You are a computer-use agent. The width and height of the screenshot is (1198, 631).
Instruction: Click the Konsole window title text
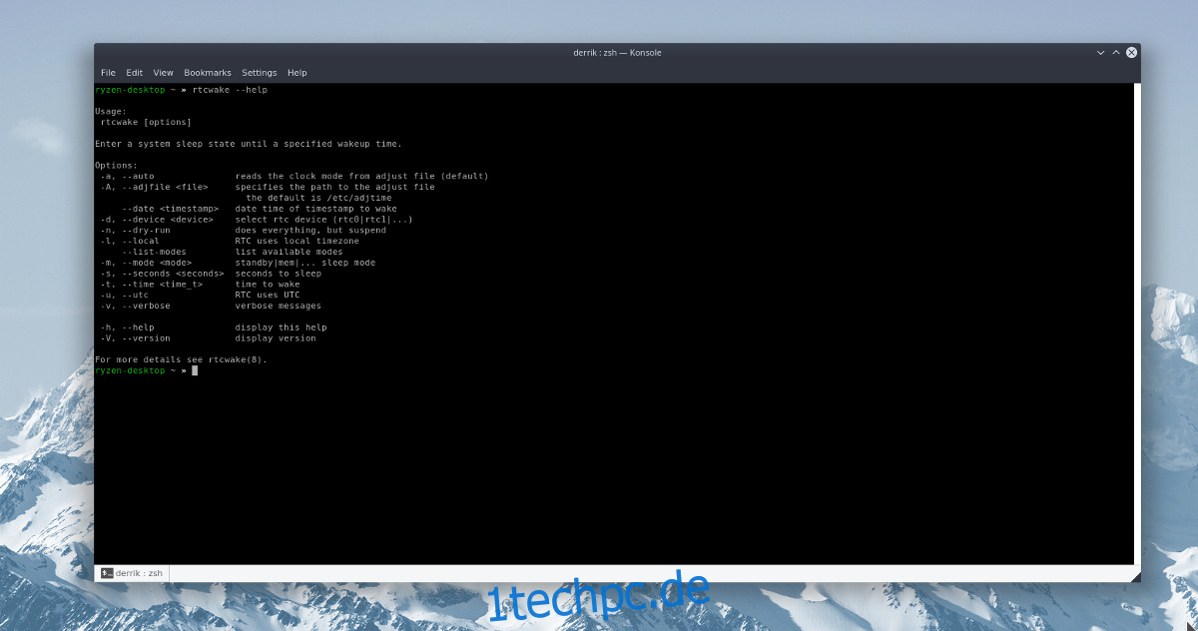[617, 53]
